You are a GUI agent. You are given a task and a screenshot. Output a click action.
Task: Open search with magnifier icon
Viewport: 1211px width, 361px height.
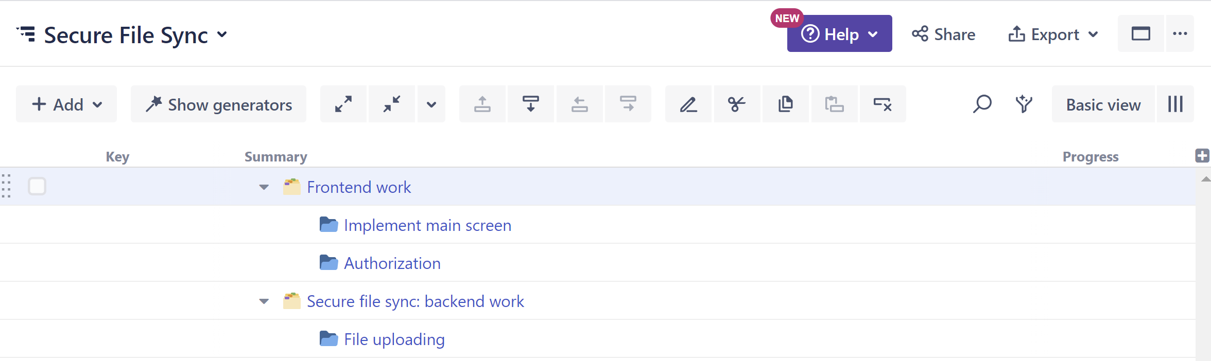[982, 104]
